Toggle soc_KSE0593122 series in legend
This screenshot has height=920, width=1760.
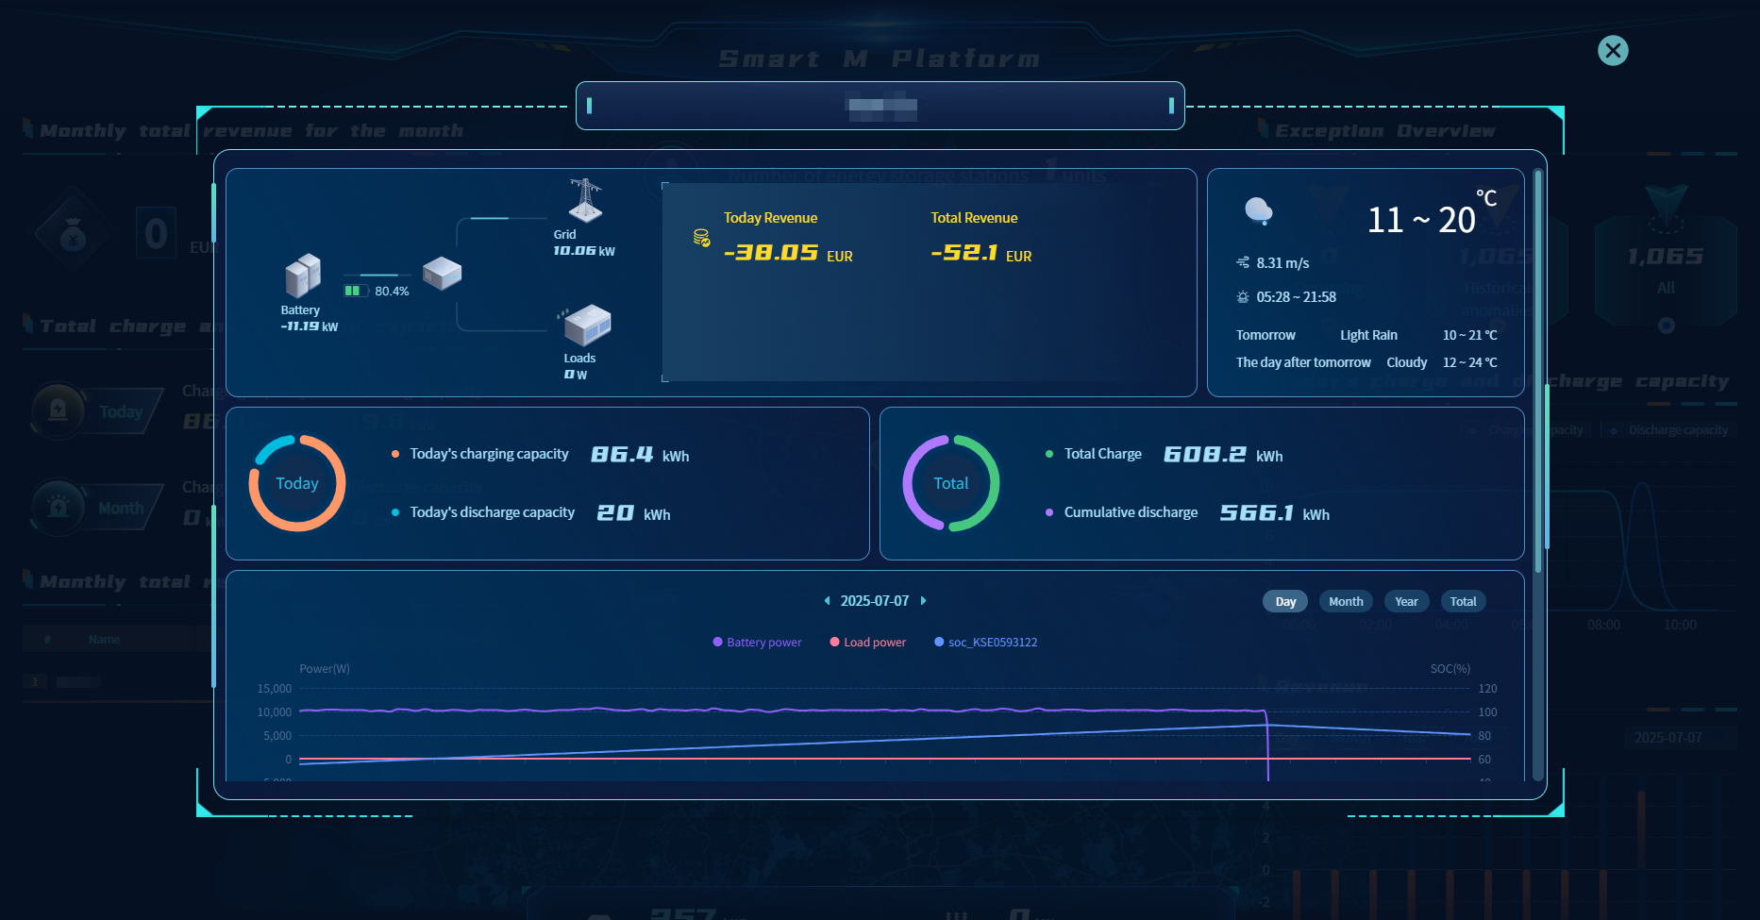985,643
